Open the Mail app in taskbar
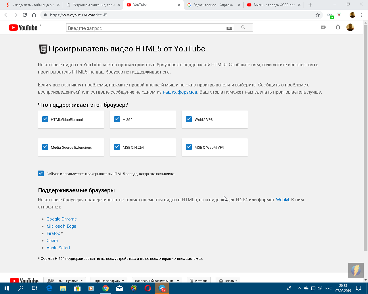The height and width of the screenshot is (294, 368). (x=120, y=288)
